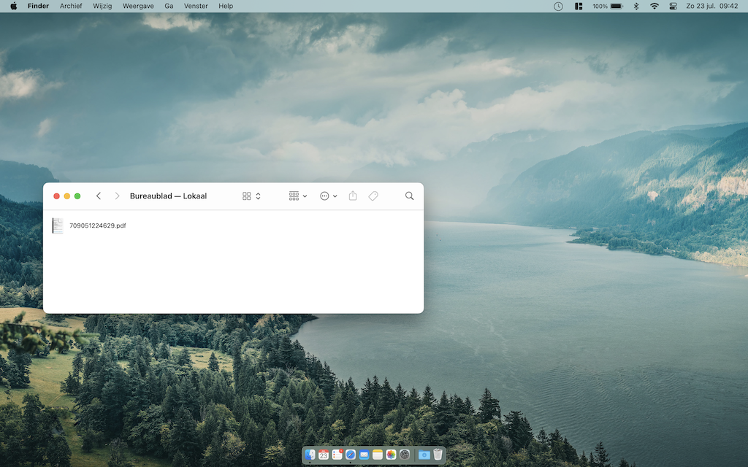Image resolution: width=748 pixels, height=467 pixels.
Task: Open Safari from the Dock
Action: (351, 455)
